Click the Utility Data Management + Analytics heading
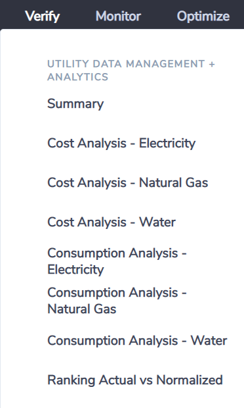The height and width of the screenshot is (408, 244). coord(131,70)
